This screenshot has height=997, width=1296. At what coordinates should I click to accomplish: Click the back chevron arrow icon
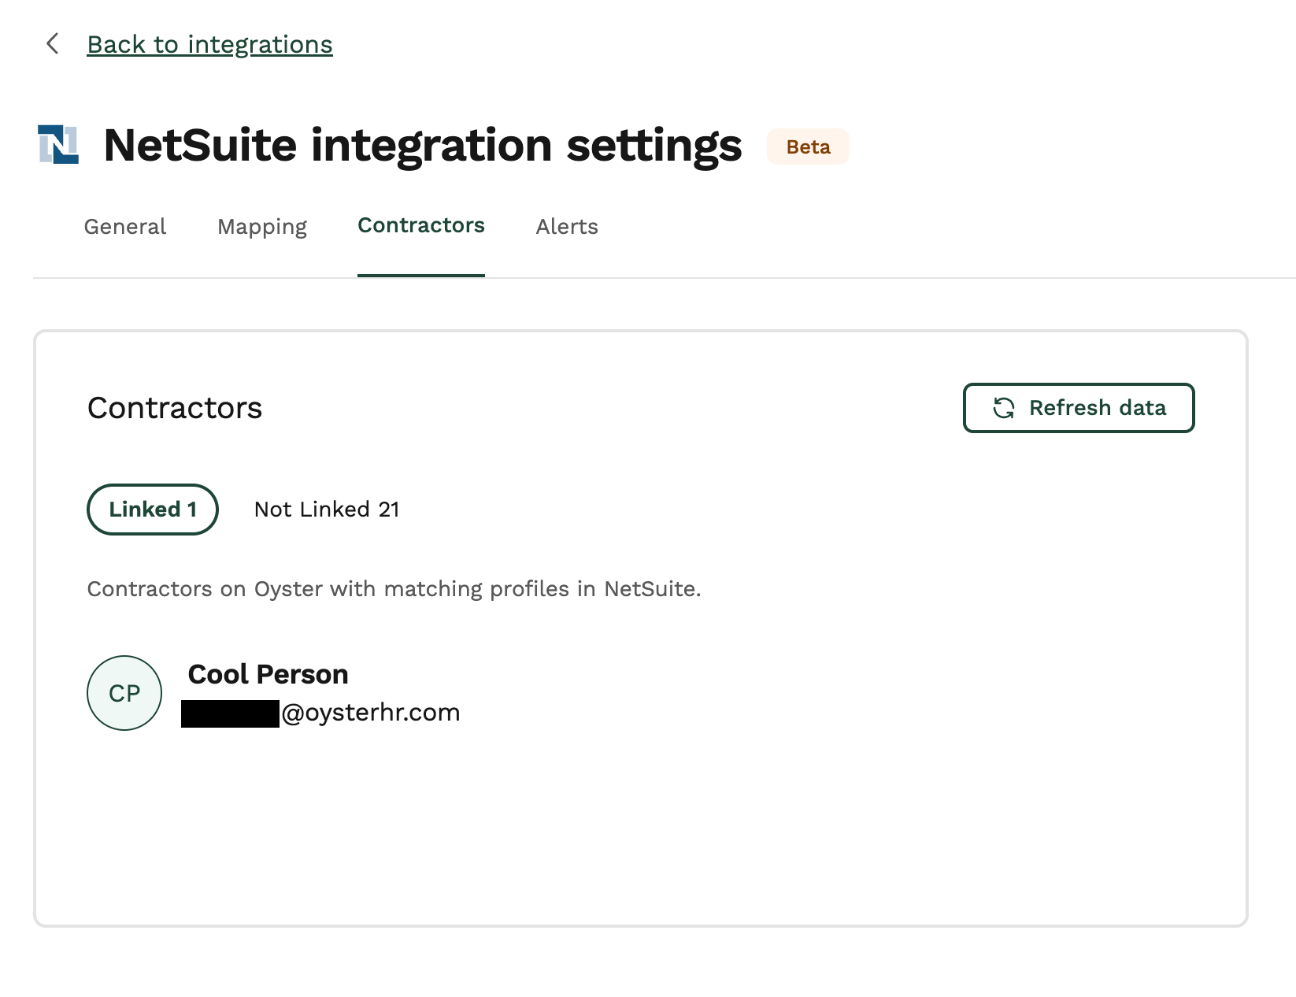[53, 44]
